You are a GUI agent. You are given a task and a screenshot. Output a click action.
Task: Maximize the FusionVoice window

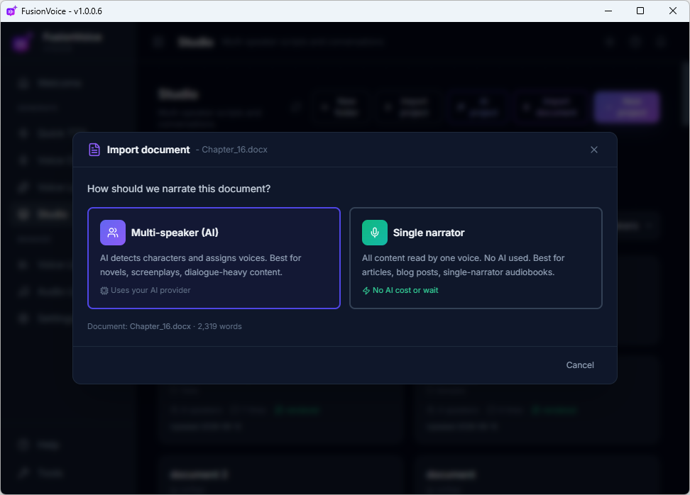click(640, 11)
